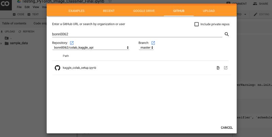Image resolution: width=272 pixels, height=137 pixels.
Task: Open the File menu
Action: (19, 7)
